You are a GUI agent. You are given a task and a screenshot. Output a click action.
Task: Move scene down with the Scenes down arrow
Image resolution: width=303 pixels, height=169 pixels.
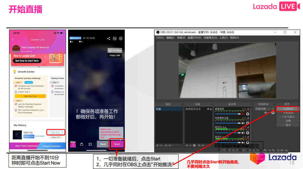tap(170, 146)
